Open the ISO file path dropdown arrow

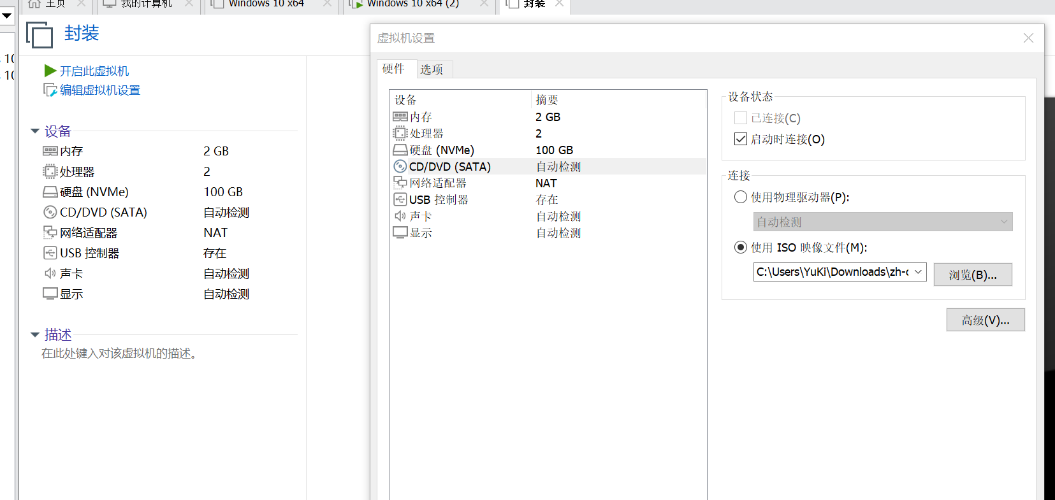pyautogui.click(x=918, y=272)
